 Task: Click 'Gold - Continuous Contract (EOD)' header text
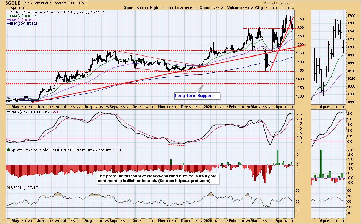[50, 3]
